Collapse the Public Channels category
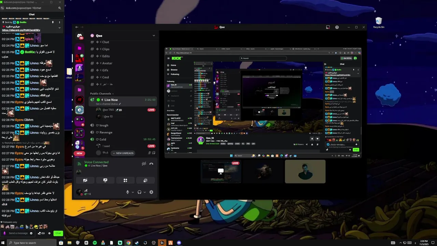The width and height of the screenshot is (437, 246). (x=102, y=94)
